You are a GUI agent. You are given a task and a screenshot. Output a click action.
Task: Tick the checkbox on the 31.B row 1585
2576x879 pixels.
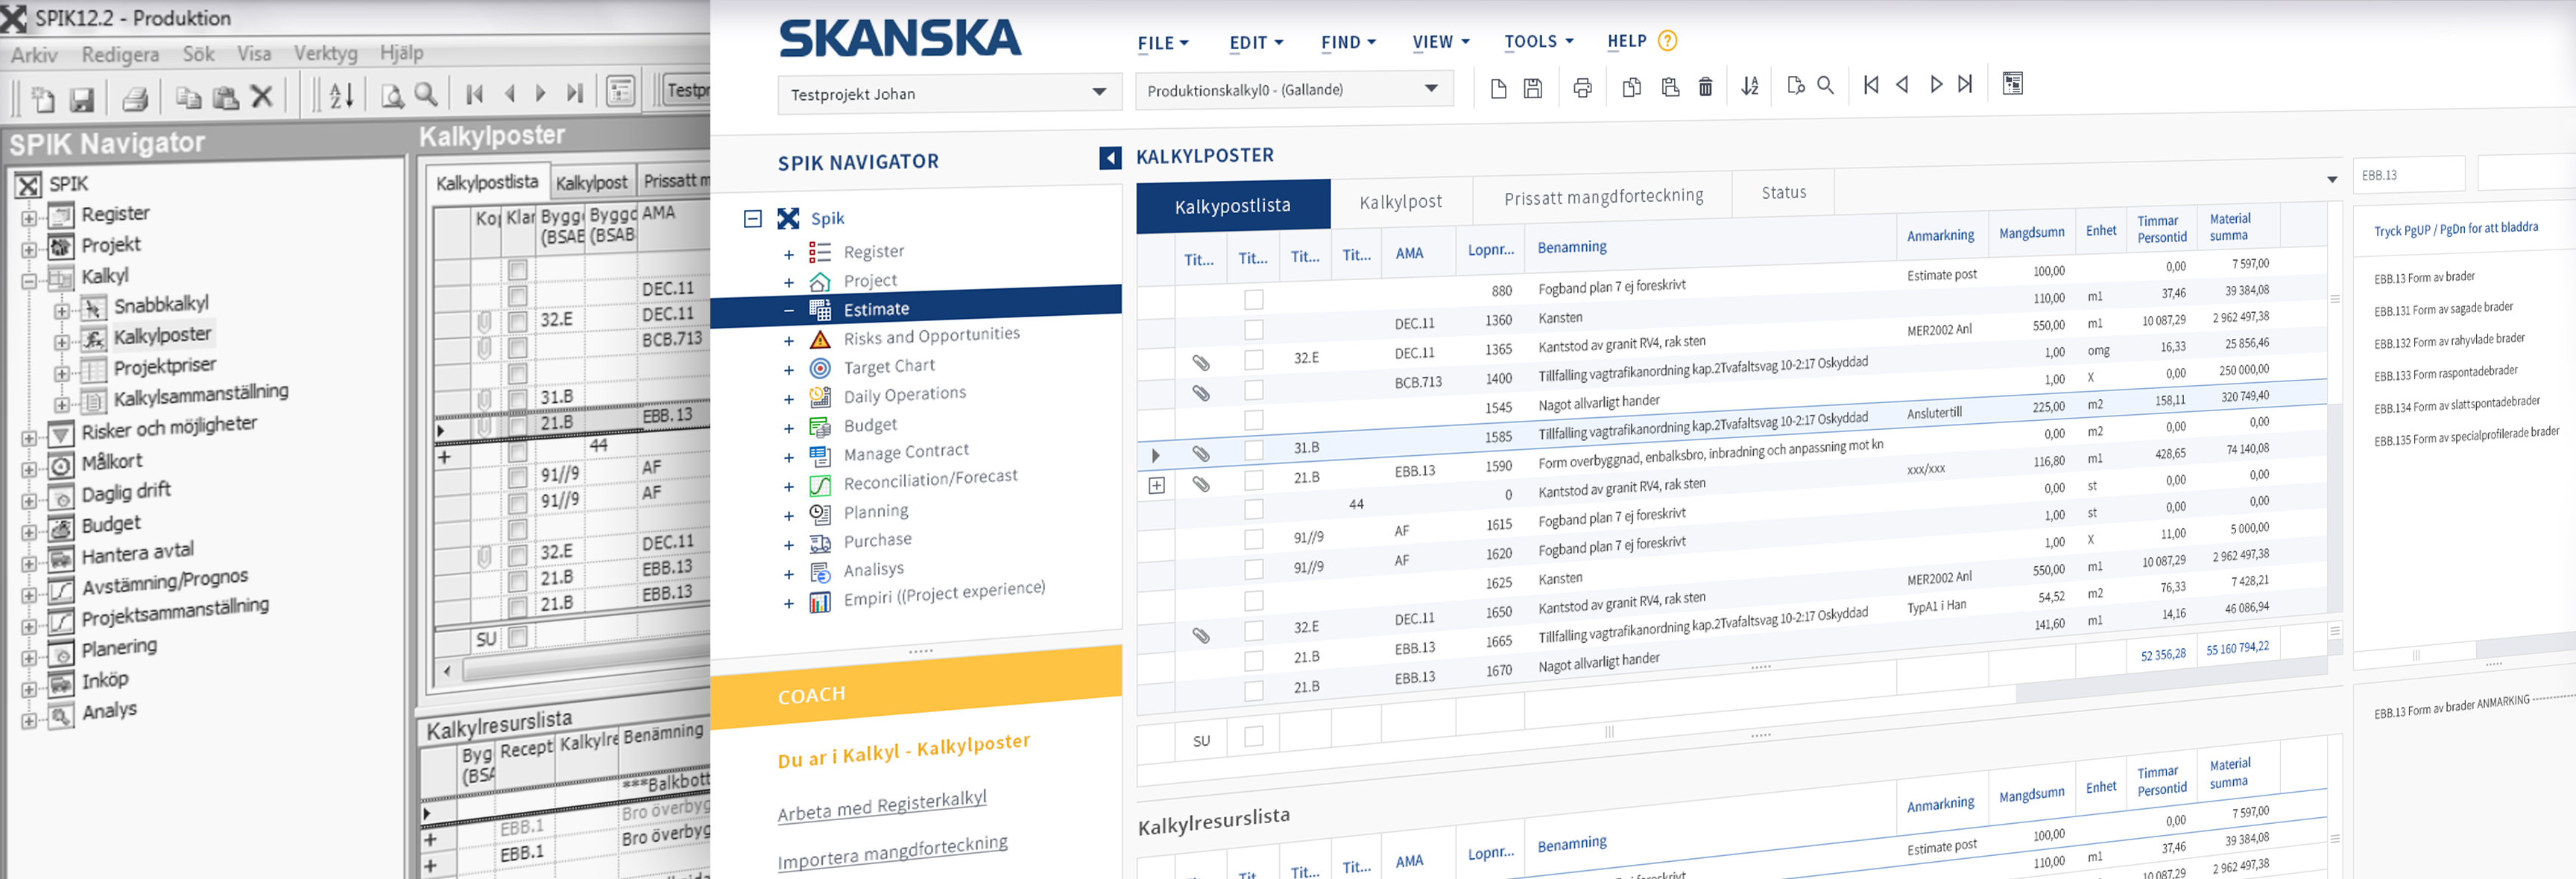coord(1254,449)
